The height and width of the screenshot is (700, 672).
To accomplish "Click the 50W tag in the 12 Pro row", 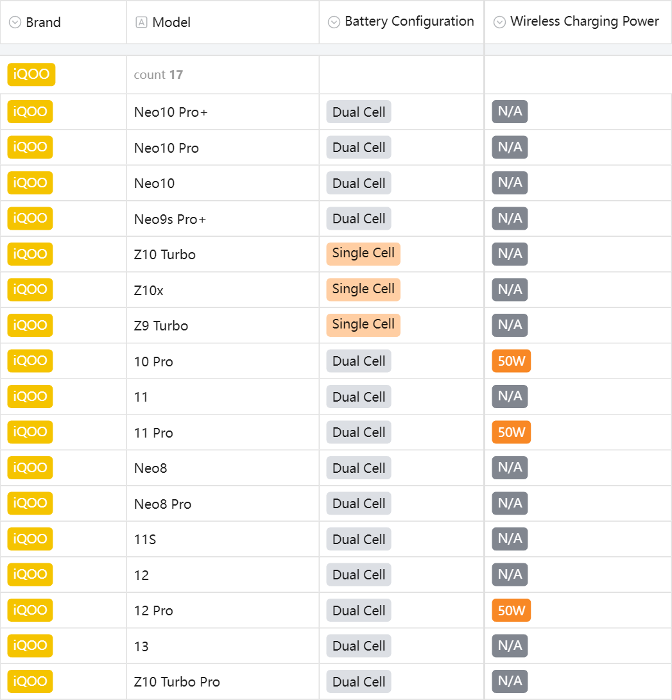I will coord(512,610).
